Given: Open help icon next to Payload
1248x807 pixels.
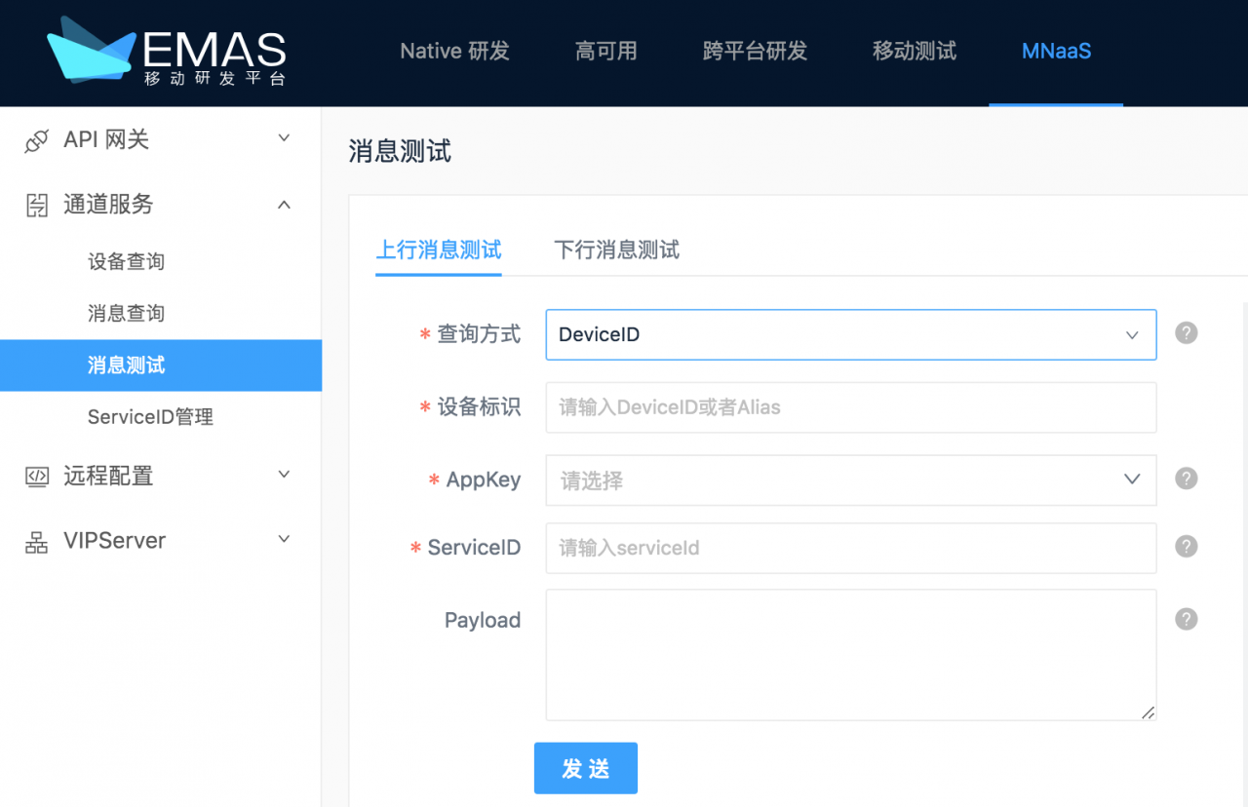Looking at the screenshot, I should click(x=1186, y=619).
